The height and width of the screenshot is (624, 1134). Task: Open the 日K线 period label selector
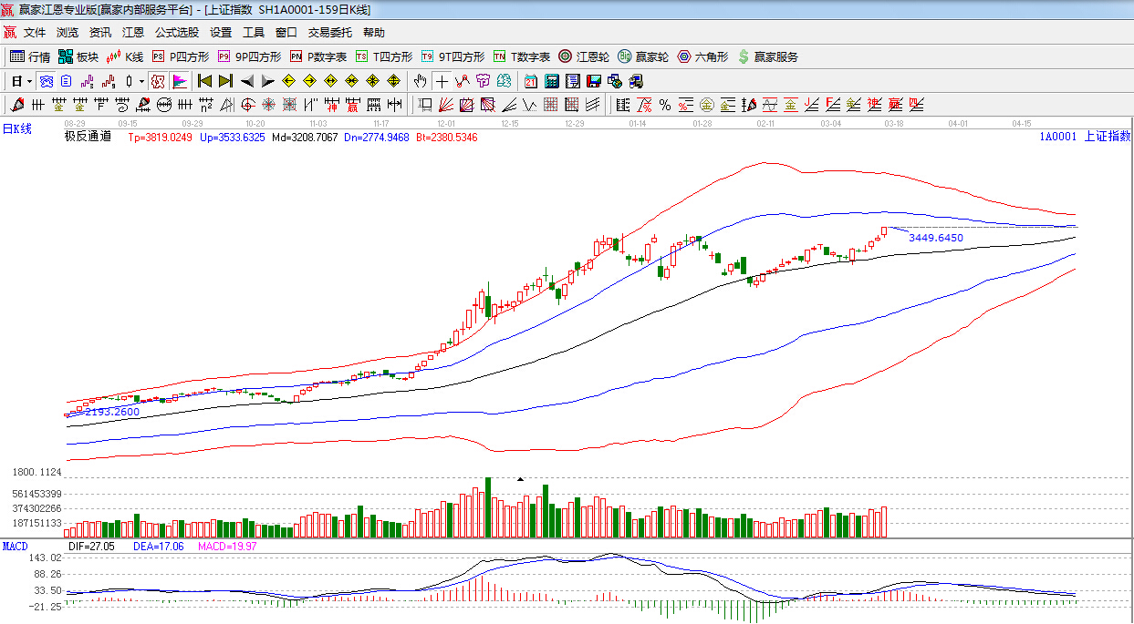(x=16, y=129)
